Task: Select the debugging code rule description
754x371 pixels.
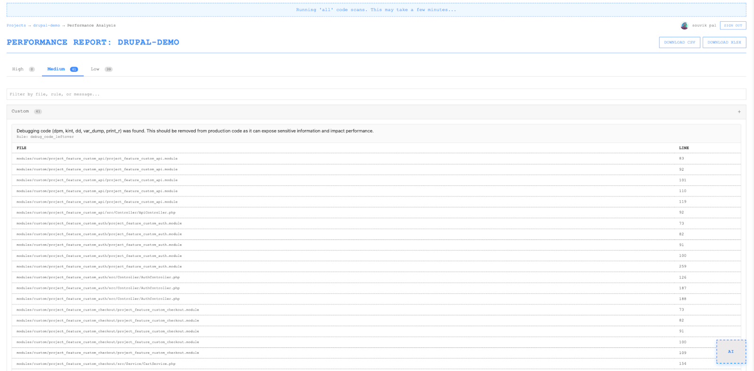Action: coord(195,131)
